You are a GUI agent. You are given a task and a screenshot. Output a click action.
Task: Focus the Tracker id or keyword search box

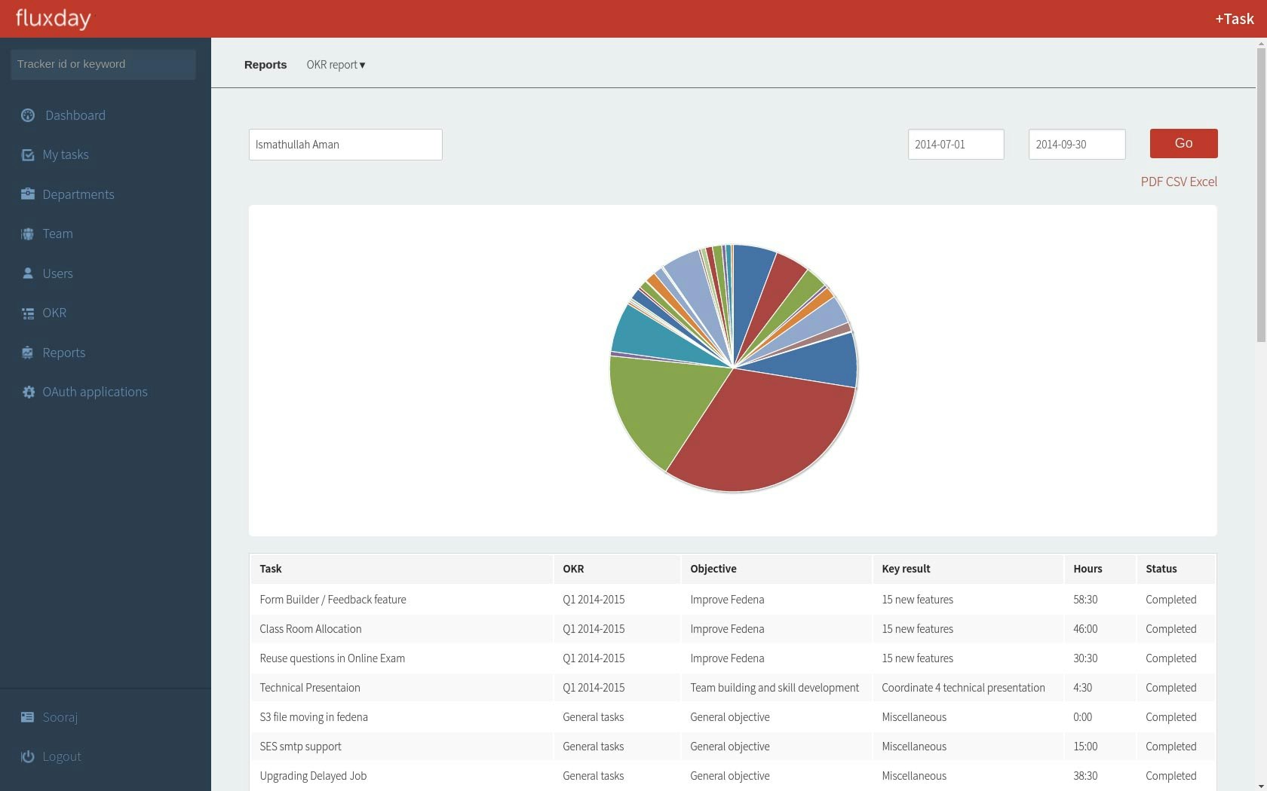(103, 64)
